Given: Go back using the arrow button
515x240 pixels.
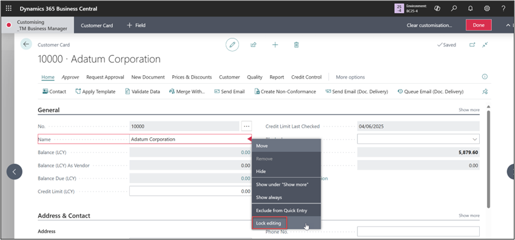Looking at the screenshot, I should 26,44.
